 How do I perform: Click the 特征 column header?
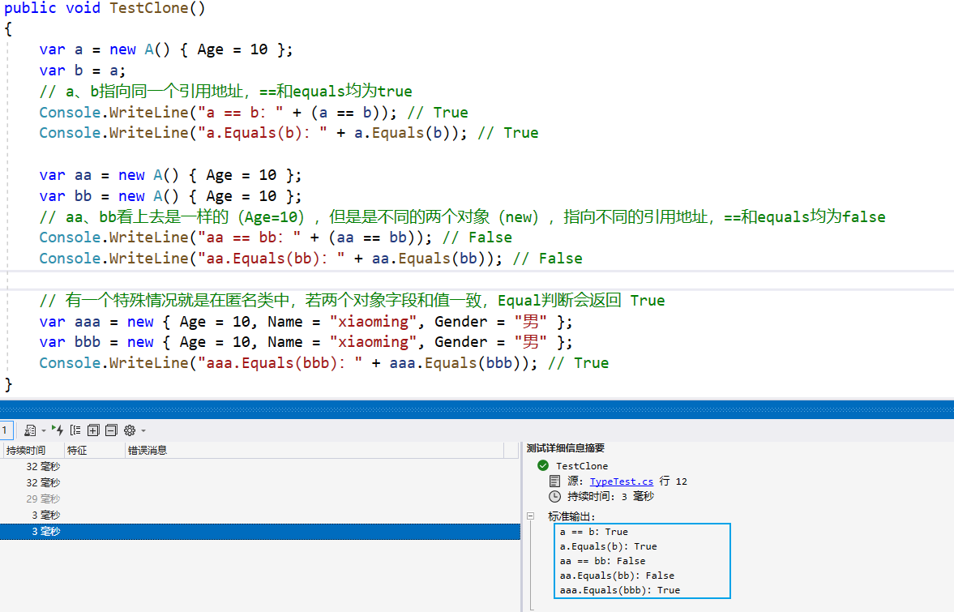click(77, 450)
